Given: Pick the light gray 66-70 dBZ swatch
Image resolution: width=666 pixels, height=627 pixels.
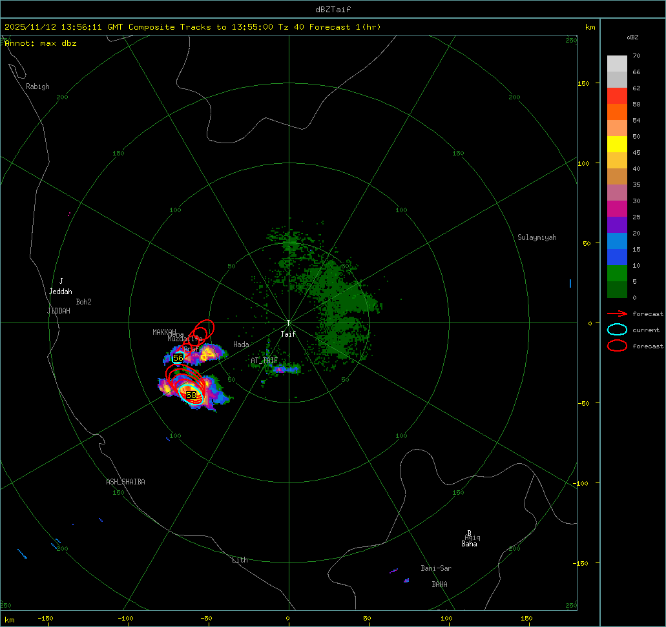Looking at the screenshot, I should [617, 63].
